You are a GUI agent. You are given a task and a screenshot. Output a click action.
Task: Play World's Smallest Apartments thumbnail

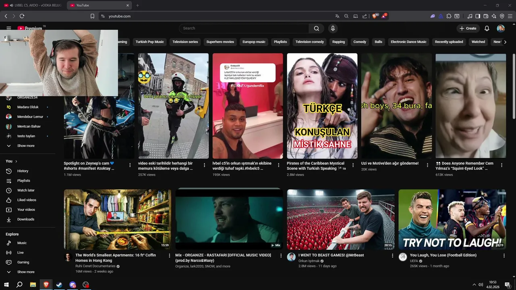[117, 220]
